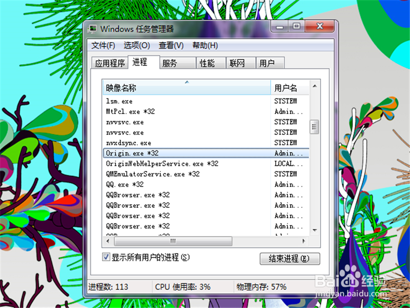Click the 进程数: 113 status entry
The height and width of the screenshot is (308, 410).
pyautogui.click(x=108, y=287)
